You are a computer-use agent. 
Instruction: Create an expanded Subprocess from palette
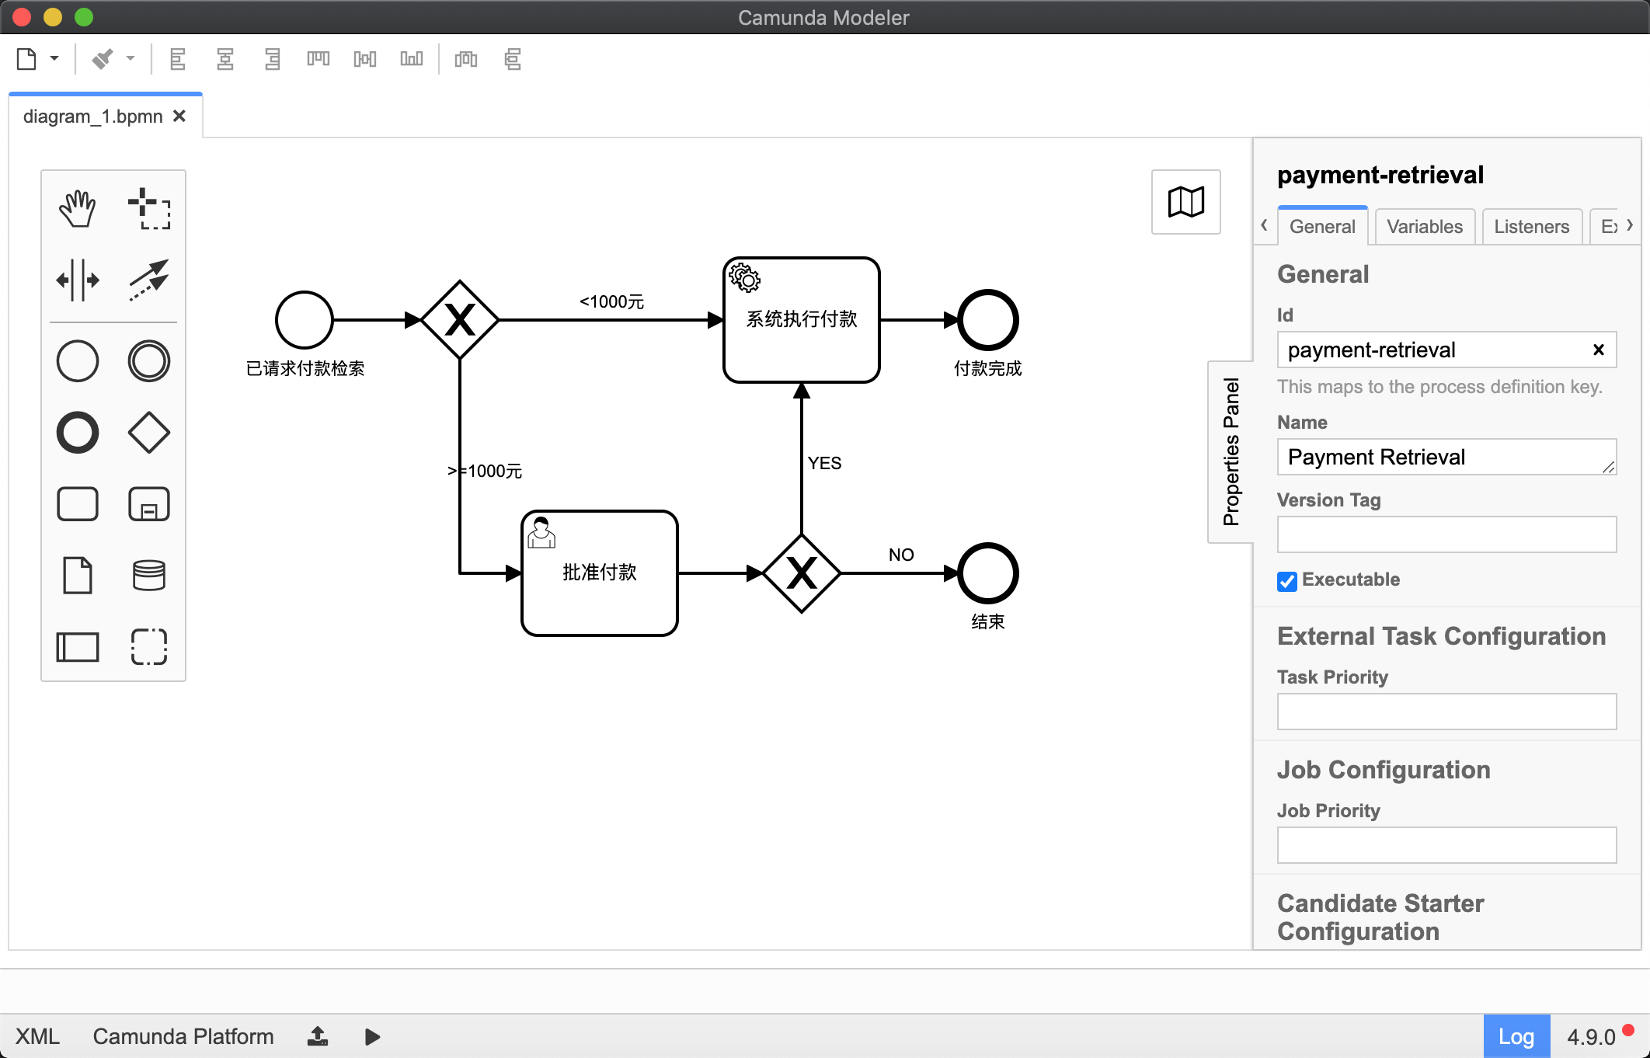[148, 503]
